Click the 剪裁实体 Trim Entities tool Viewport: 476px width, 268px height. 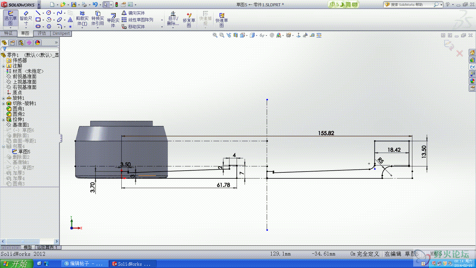tap(82, 19)
